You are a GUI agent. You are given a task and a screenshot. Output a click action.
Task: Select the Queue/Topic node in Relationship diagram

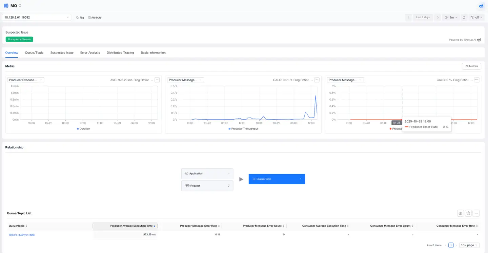(x=277, y=179)
